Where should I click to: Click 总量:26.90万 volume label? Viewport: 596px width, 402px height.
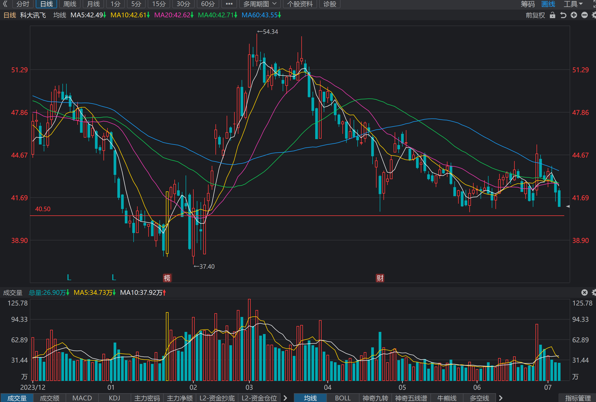49,293
